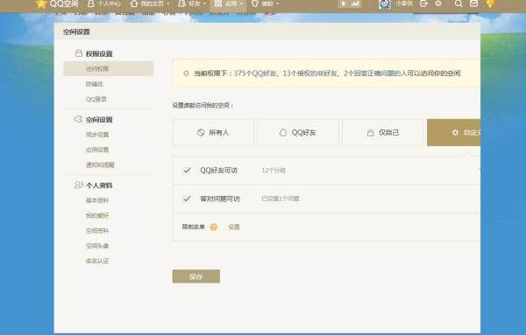Click the 设置 link next to 限制名单
The height and width of the screenshot is (335, 526).
(234, 227)
